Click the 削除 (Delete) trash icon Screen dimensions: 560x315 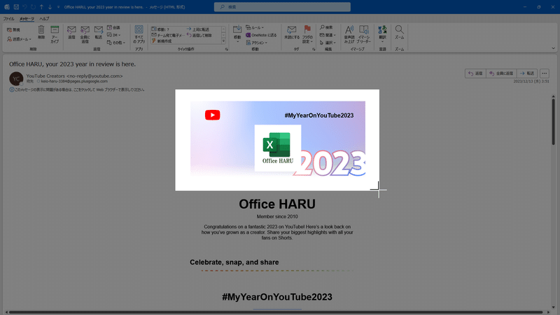click(x=41, y=32)
